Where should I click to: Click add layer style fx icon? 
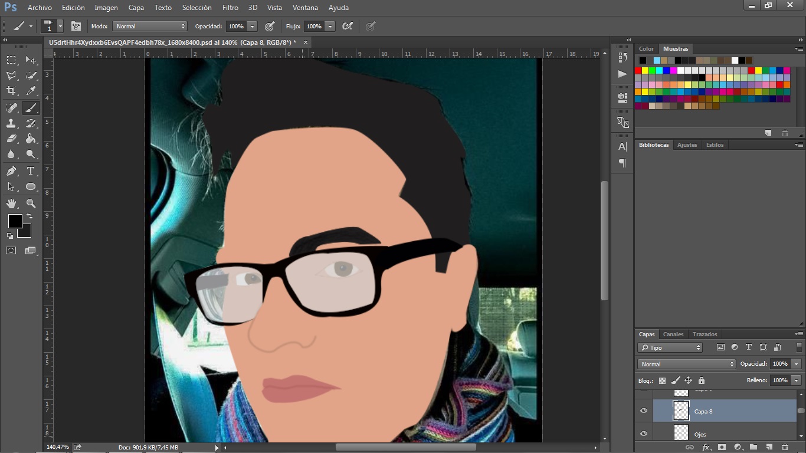click(x=706, y=447)
